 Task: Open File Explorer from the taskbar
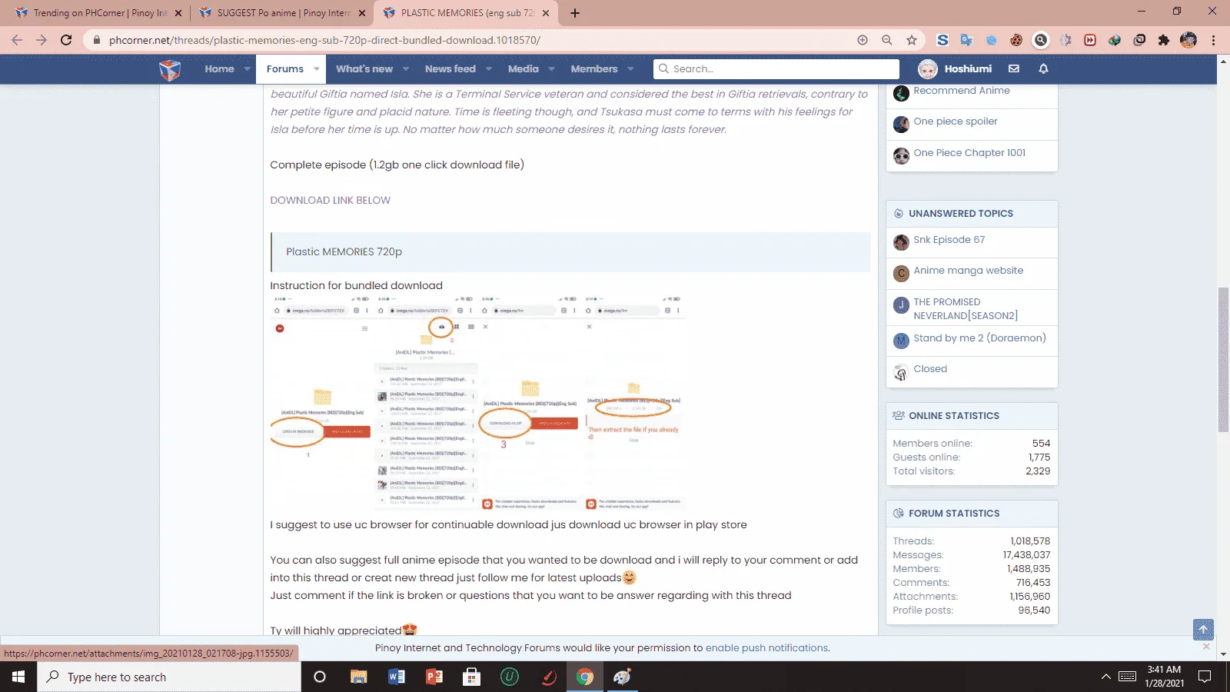tap(359, 677)
